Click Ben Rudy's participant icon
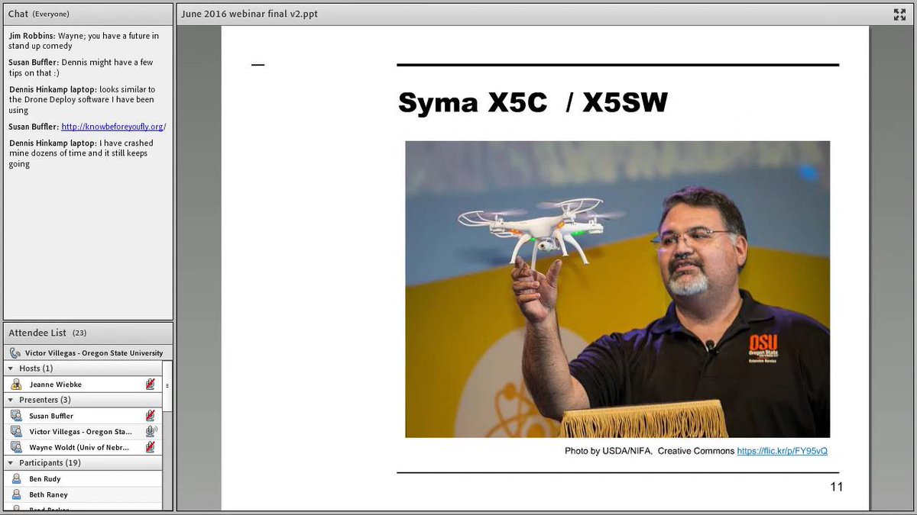 click(x=16, y=479)
